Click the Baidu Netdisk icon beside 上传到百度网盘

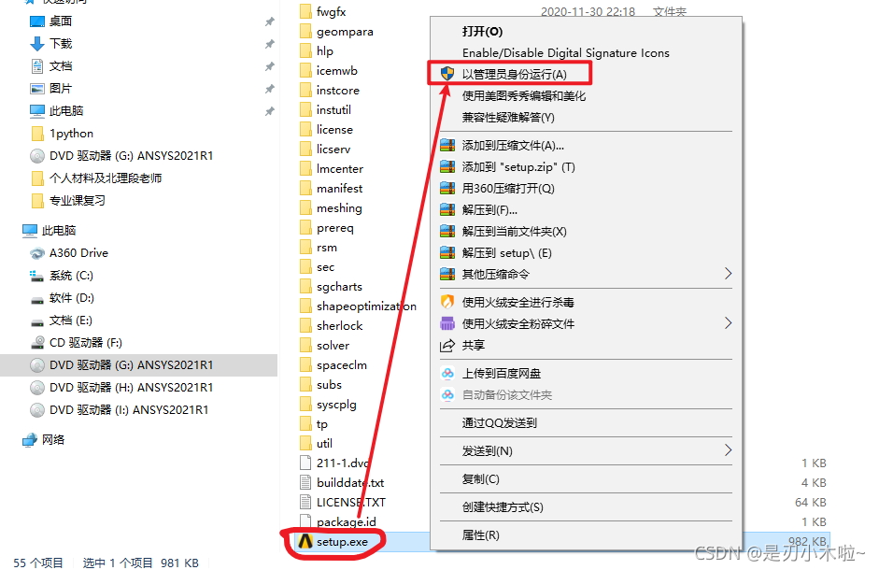(447, 373)
